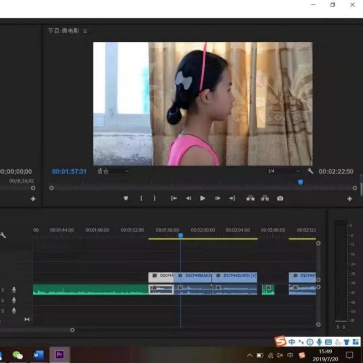Click the muted volume icon in the tray
This screenshot has height=363, width=363.
pyautogui.click(x=280, y=355)
